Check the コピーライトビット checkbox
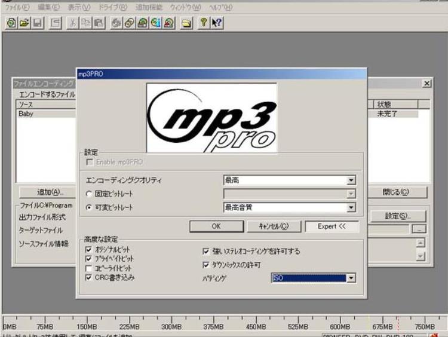Screen dimensions: 448x337 88,268
